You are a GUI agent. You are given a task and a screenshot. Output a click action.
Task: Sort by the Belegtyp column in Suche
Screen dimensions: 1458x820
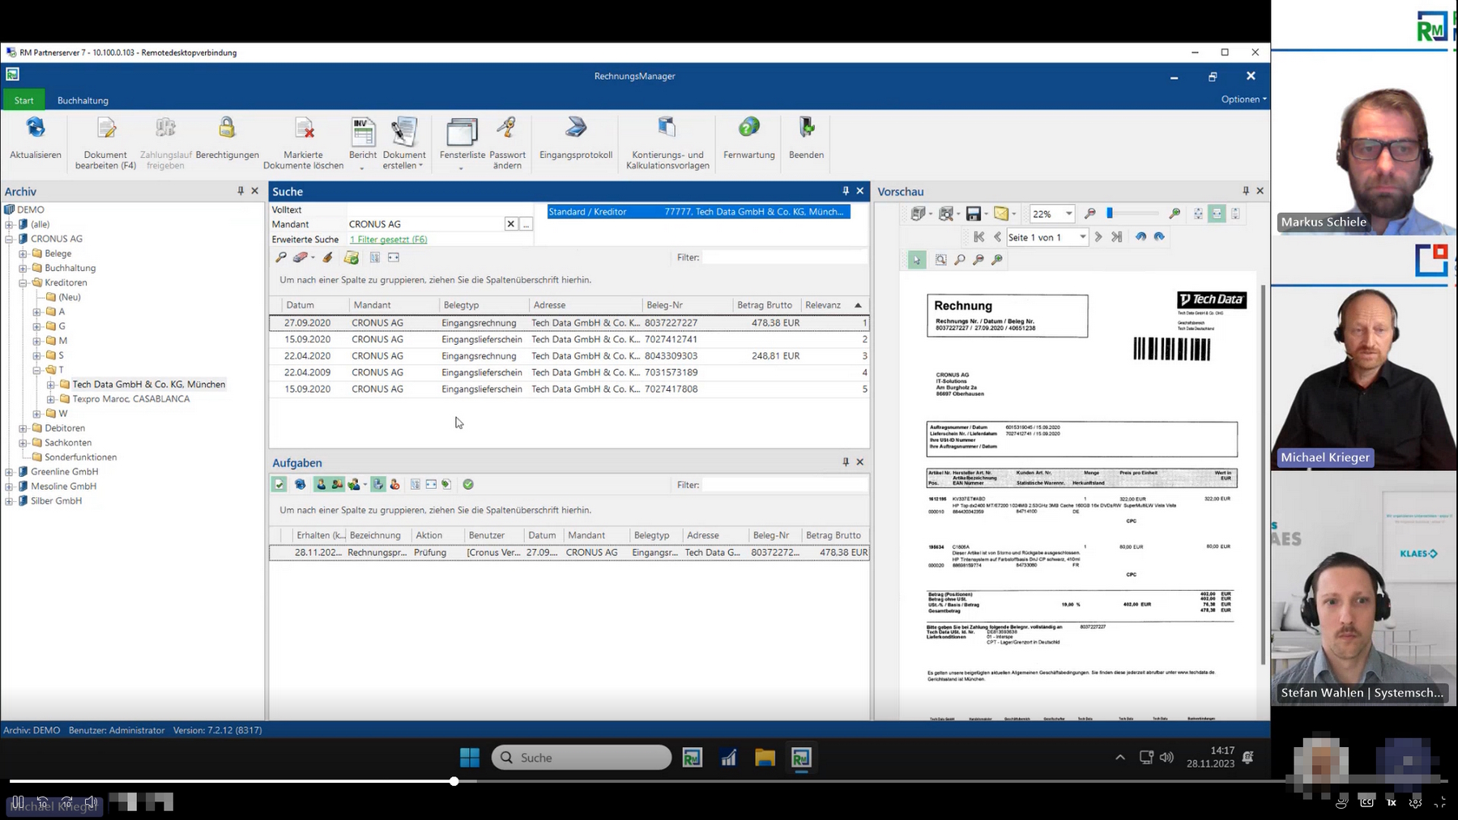click(x=483, y=305)
